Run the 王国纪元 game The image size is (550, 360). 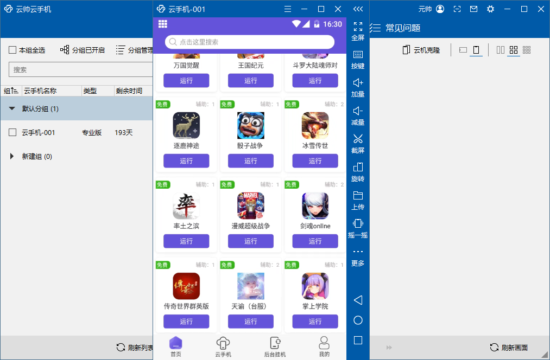click(x=251, y=81)
